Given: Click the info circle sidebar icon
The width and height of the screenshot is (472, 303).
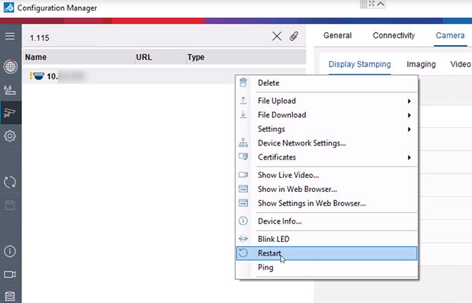Looking at the screenshot, I should (10, 251).
